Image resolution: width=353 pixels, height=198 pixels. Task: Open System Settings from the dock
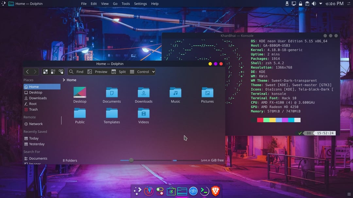pyautogui.click(x=160, y=191)
